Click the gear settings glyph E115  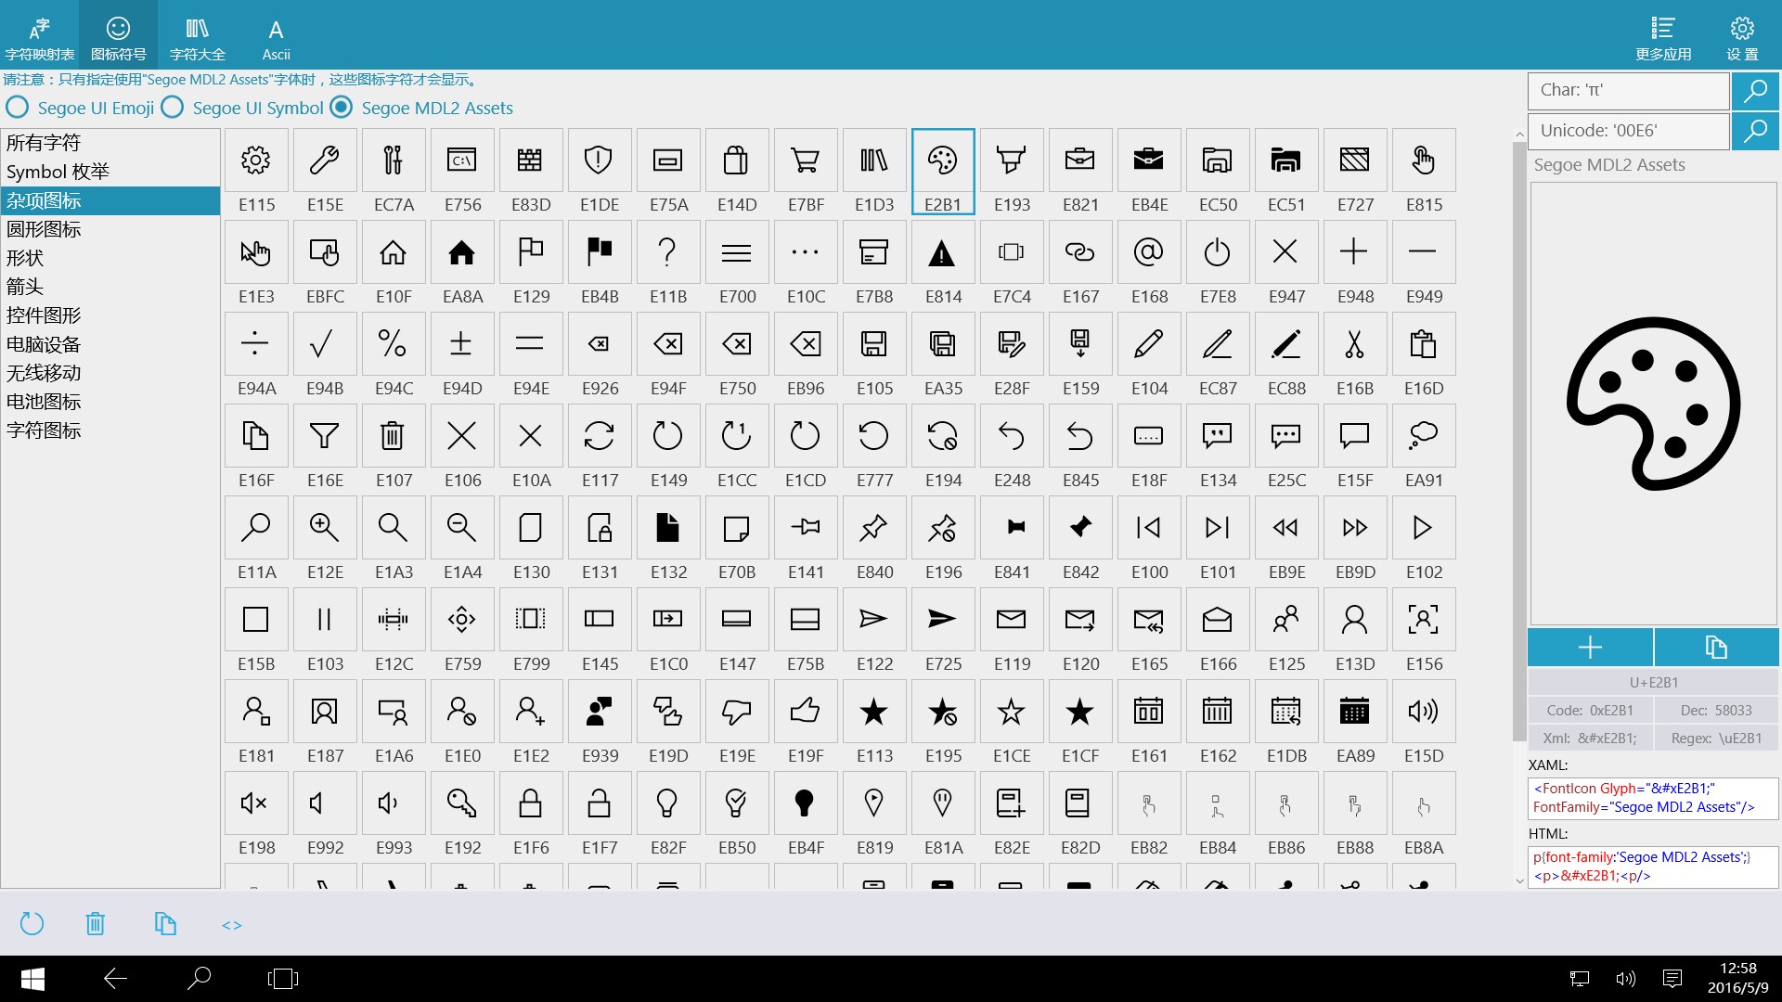point(256,160)
